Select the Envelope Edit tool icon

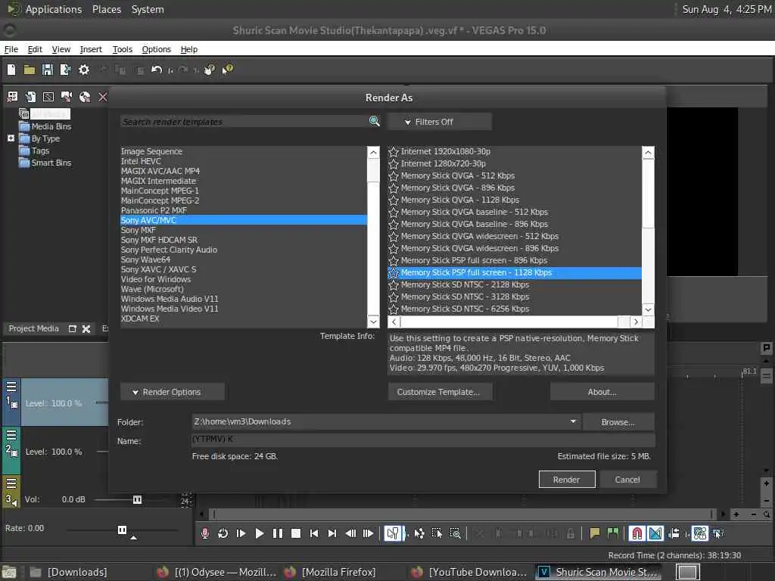[x=419, y=533]
